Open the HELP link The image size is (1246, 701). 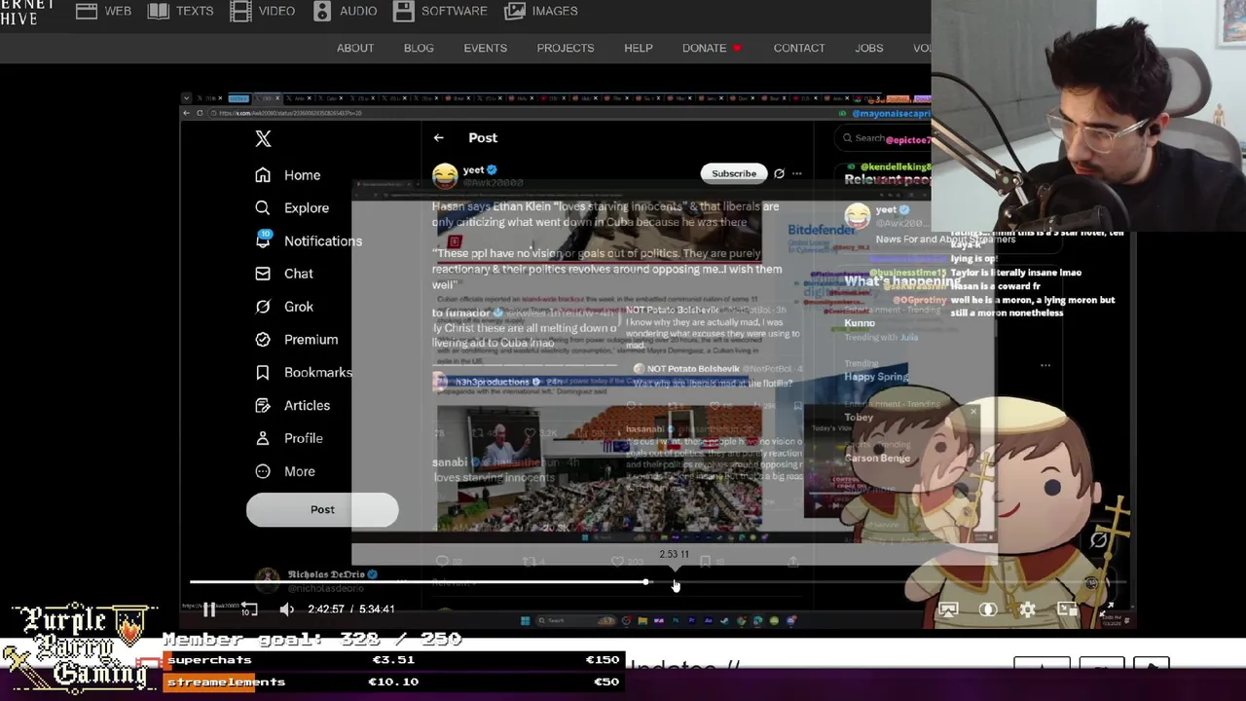(639, 48)
